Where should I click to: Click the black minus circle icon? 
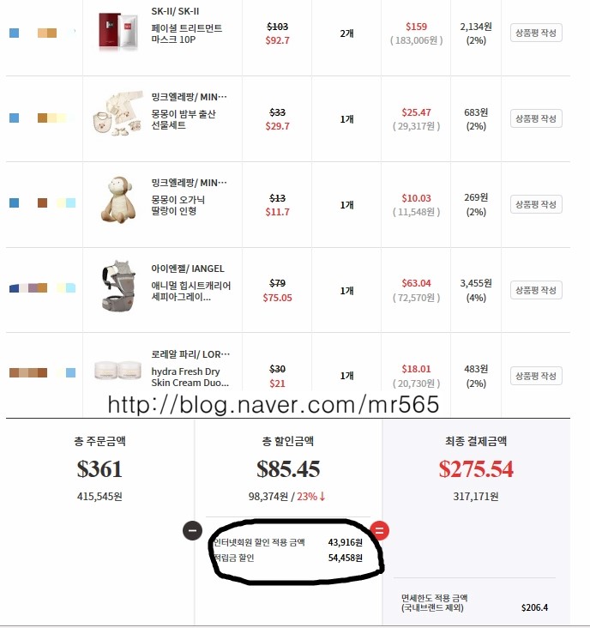click(x=193, y=531)
